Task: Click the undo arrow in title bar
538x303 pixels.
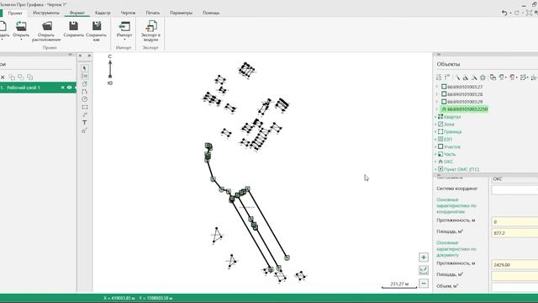Action: click(504, 13)
